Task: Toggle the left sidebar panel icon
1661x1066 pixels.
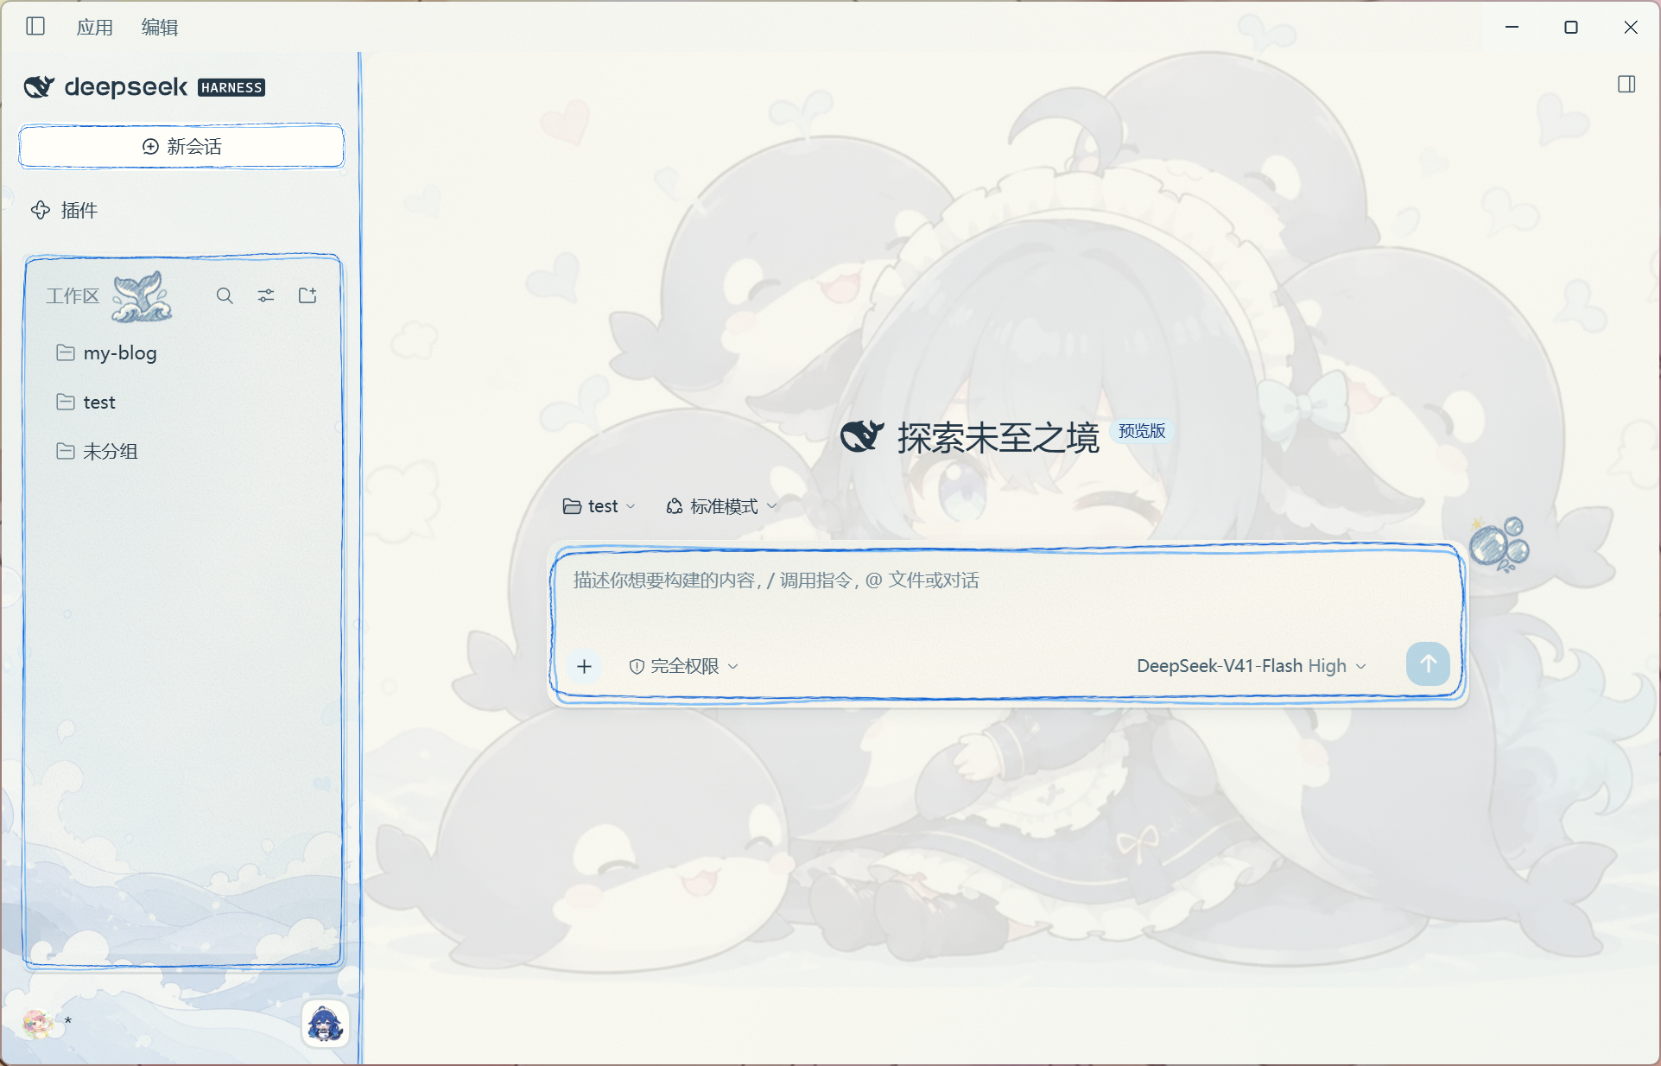Action: [35, 27]
